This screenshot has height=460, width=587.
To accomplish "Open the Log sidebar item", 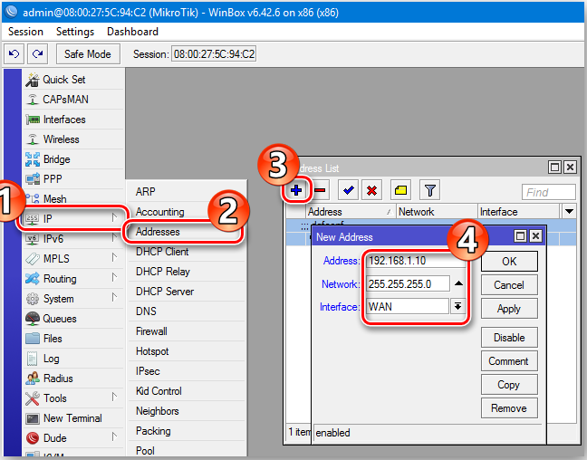I will pos(73,359).
